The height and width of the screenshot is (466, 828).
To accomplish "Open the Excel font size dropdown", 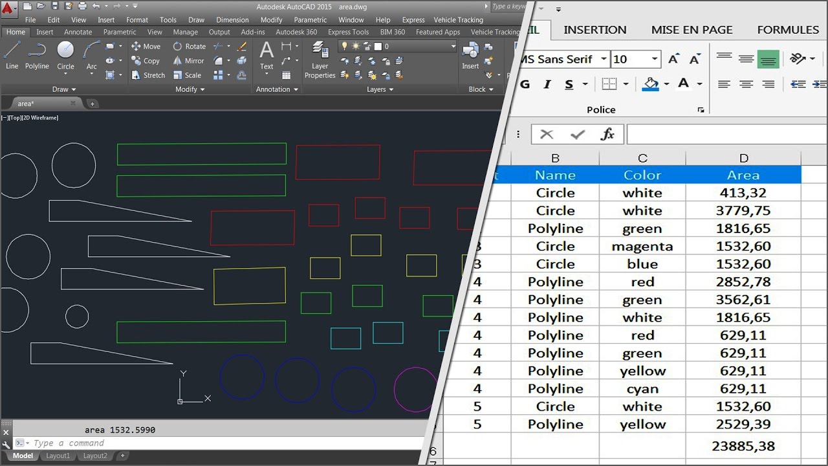I will pyautogui.click(x=655, y=59).
